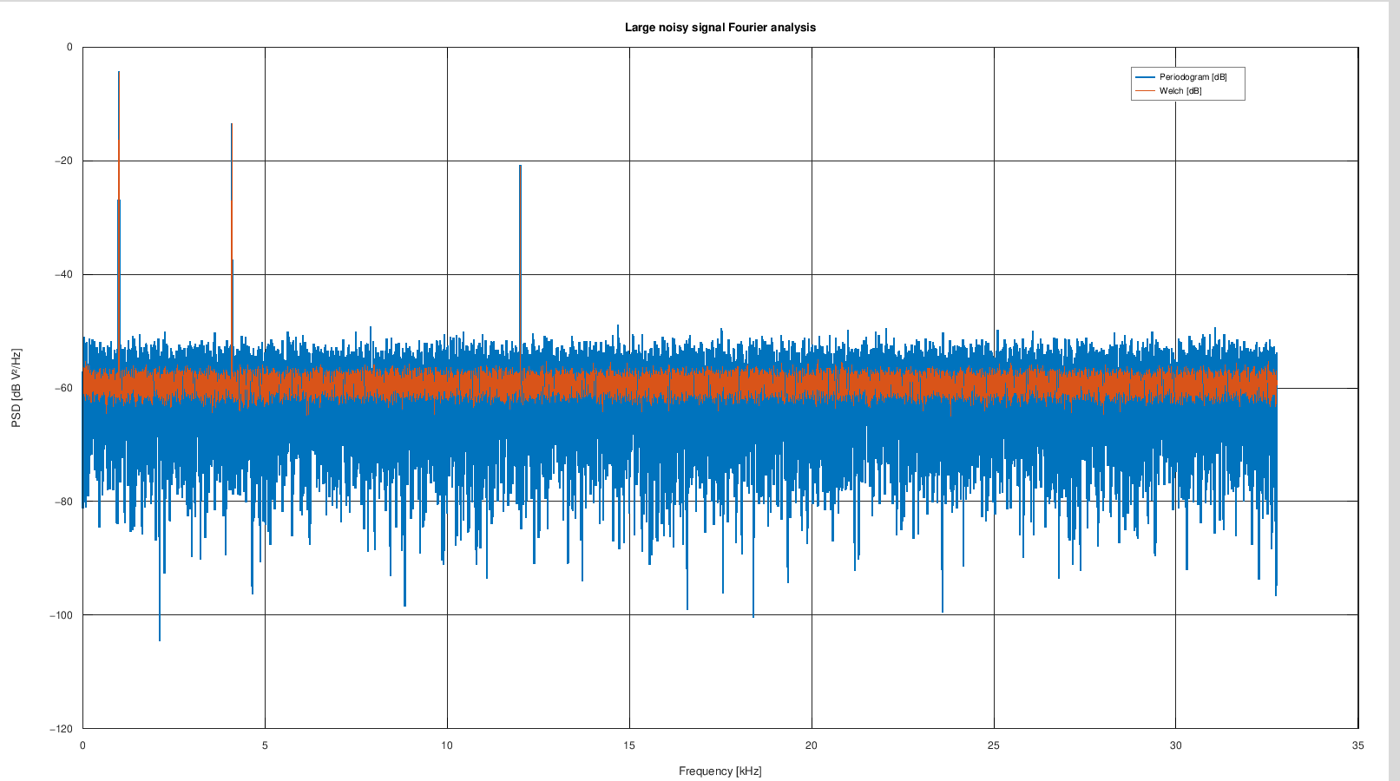Click the 'Welch [dB]' legend label
1400x781 pixels.
(1180, 91)
